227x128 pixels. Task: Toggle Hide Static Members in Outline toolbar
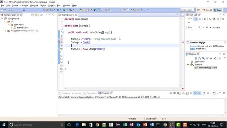[x=207, y=58]
